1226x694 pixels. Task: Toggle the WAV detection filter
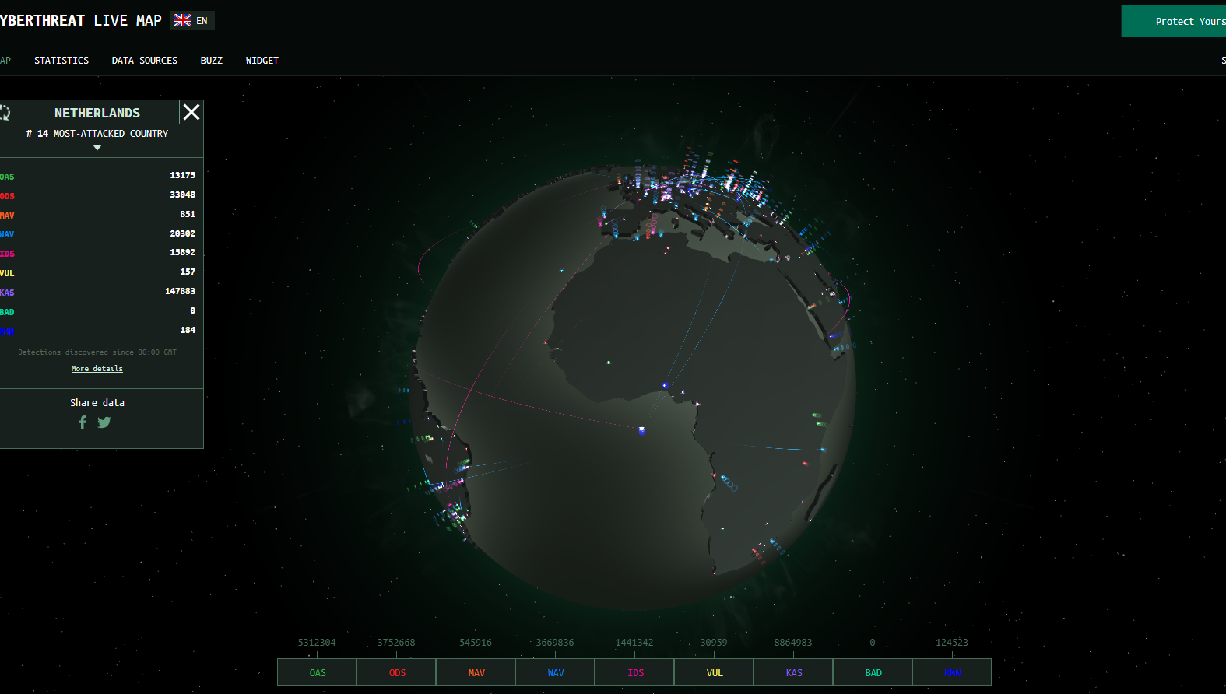556,672
